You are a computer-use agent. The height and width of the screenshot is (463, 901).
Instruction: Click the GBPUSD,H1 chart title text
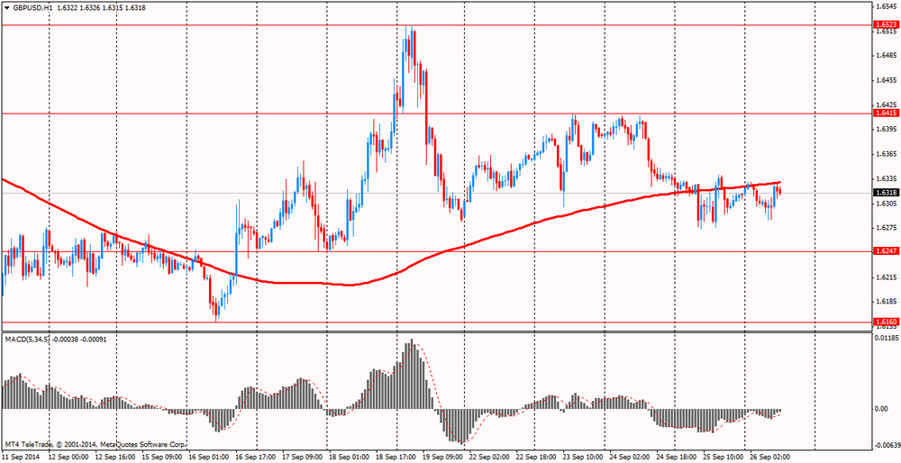click(31, 7)
